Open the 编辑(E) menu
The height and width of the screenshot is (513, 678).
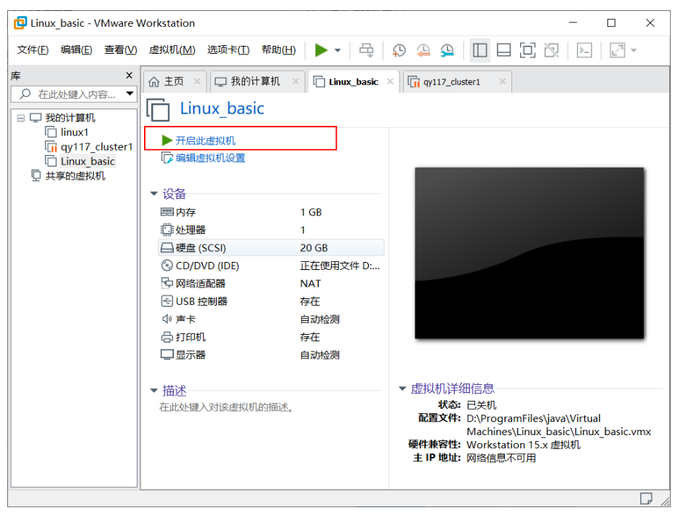point(76,50)
